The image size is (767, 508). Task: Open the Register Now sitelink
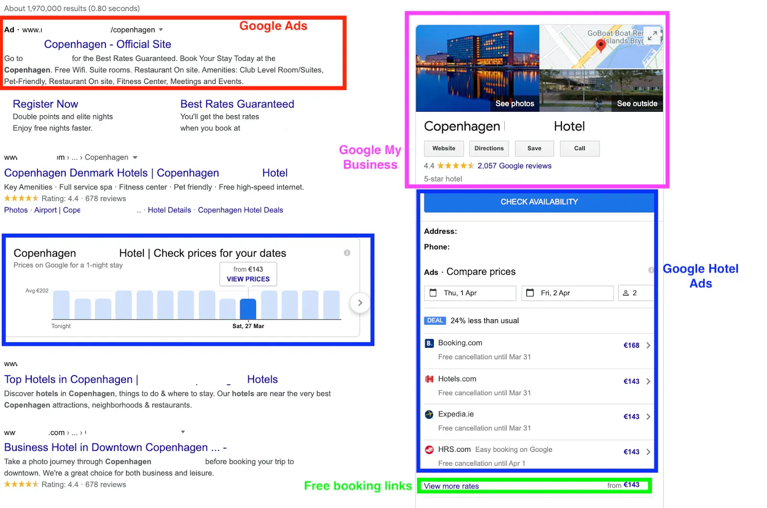coord(46,104)
